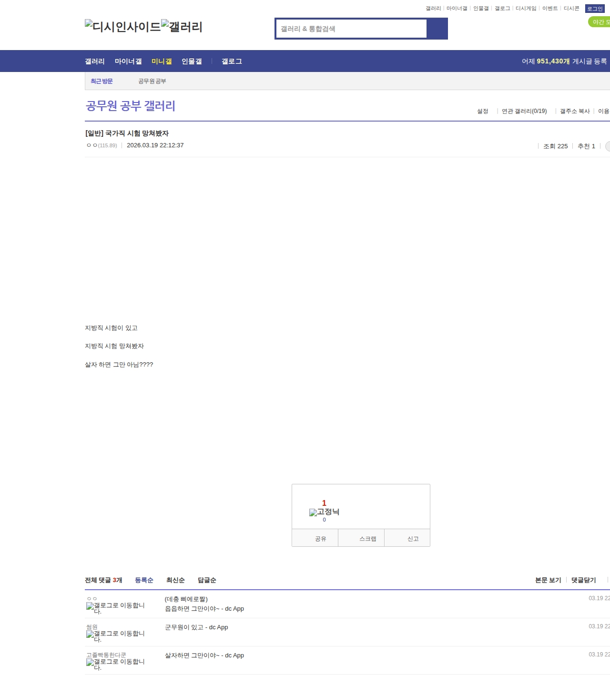
Task: Open the 마이너갤 navigation tab
Action: coord(128,61)
